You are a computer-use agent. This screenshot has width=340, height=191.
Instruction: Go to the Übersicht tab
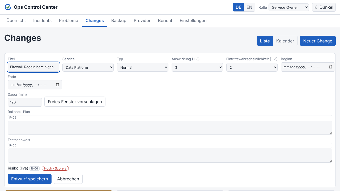(16, 20)
